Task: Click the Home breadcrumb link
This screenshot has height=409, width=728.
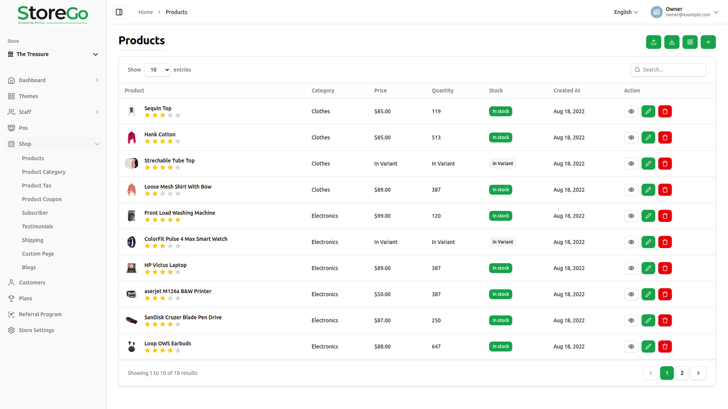Action: [x=146, y=12]
